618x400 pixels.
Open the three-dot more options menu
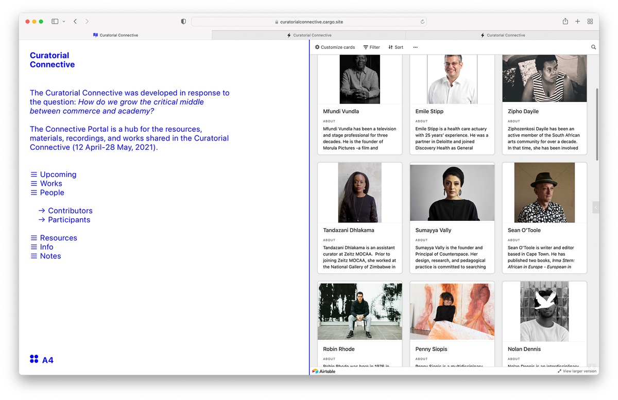coord(416,47)
